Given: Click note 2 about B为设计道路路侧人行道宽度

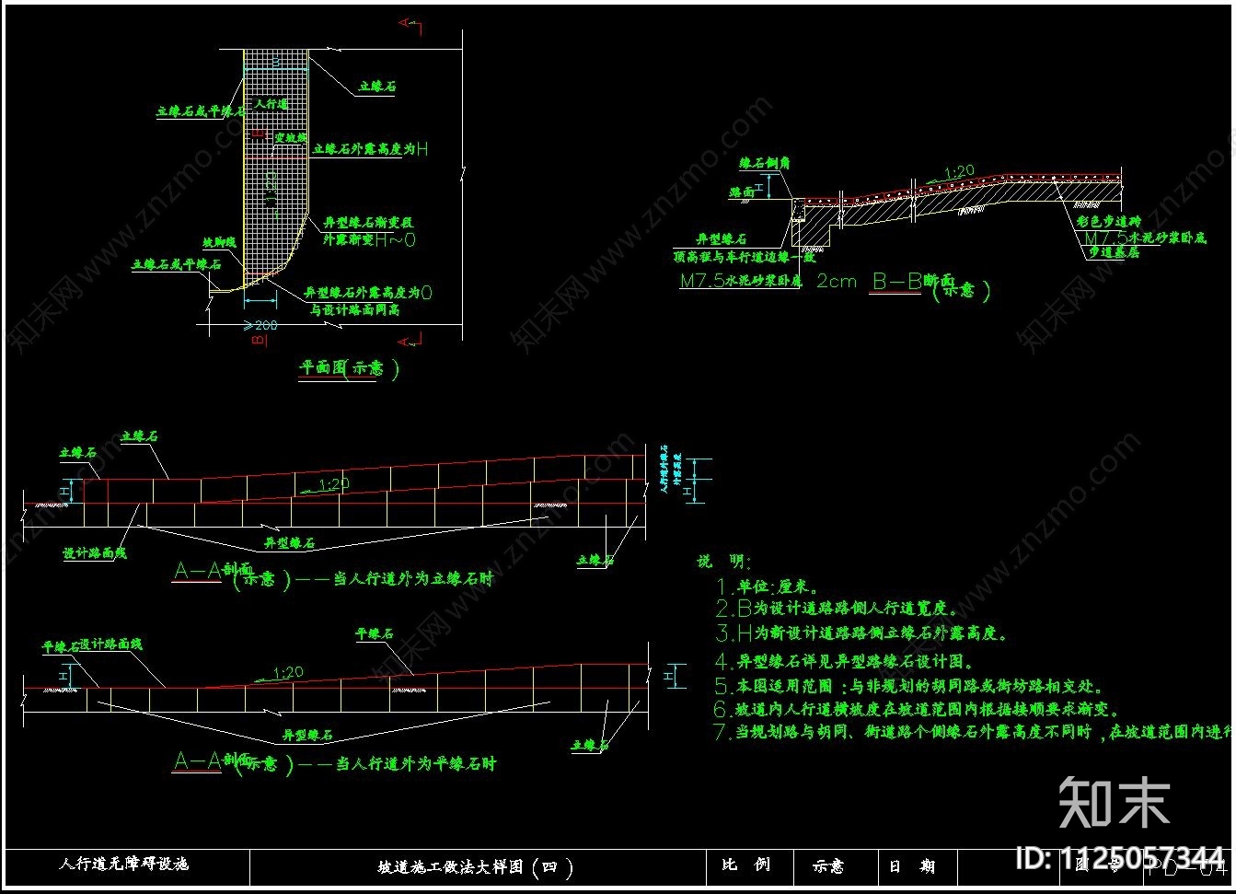Looking at the screenshot, I should [837, 610].
